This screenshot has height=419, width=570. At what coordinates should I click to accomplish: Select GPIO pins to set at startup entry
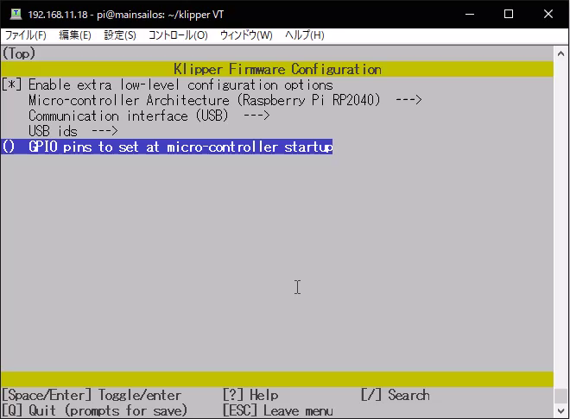point(167,147)
